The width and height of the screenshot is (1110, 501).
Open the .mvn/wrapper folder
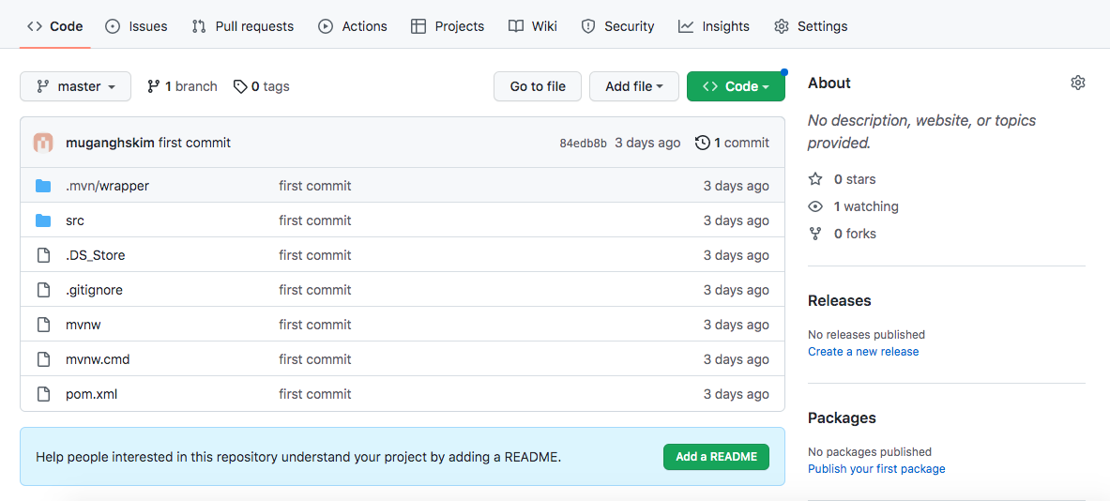point(108,186)
